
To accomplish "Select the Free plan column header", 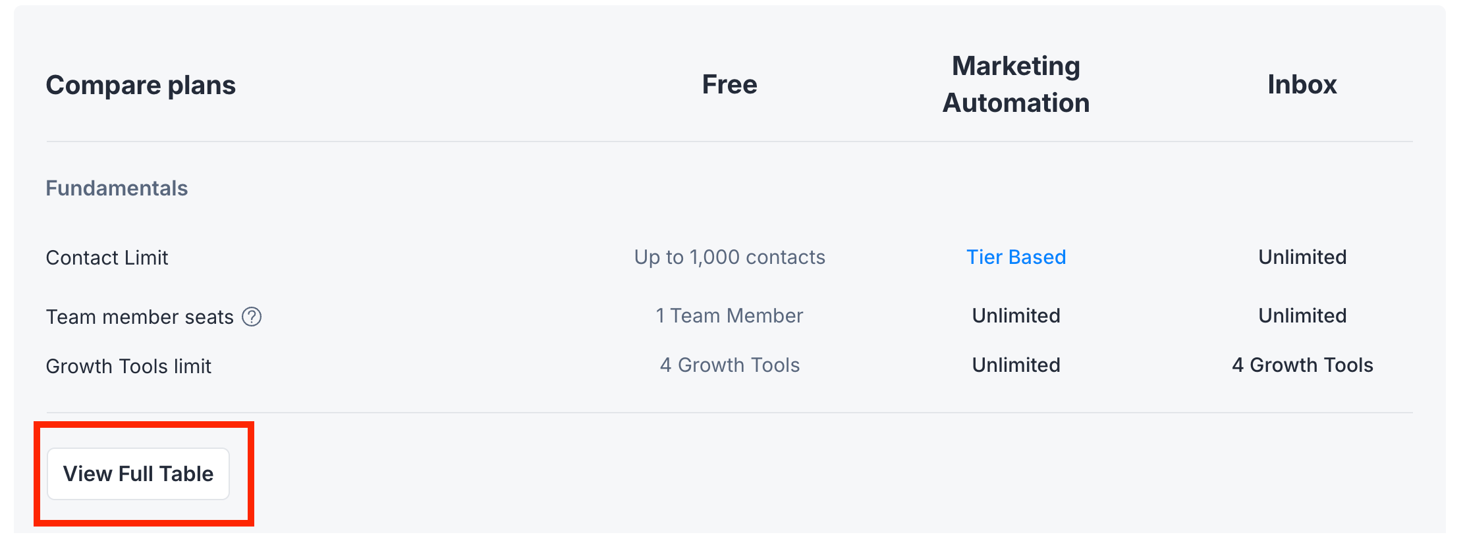I will click(729, 85).
